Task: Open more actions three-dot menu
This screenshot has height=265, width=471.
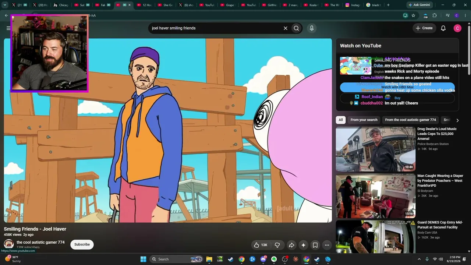Action: [x=327, y=245]
